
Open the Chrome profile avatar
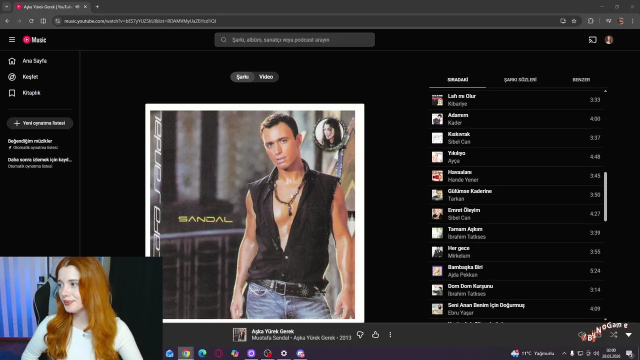621,21
